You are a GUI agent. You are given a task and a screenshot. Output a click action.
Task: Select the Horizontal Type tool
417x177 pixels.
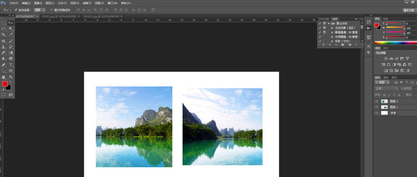[x=11, y=65]
